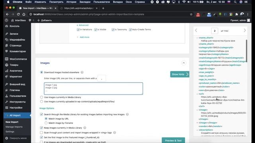Click help icon next to Download images hosted elsewhere
This screenshot has height=143, width=255.
pos(82,72)
